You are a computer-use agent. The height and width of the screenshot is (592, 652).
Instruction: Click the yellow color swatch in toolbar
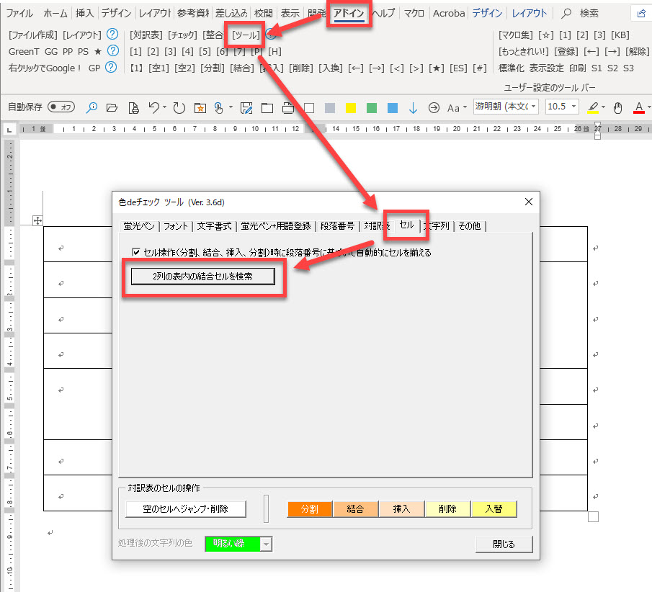(351, 108)
